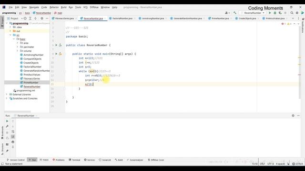305x171 pixels.
Task: Open the Version Control tool window
Action: click(16, 160)
